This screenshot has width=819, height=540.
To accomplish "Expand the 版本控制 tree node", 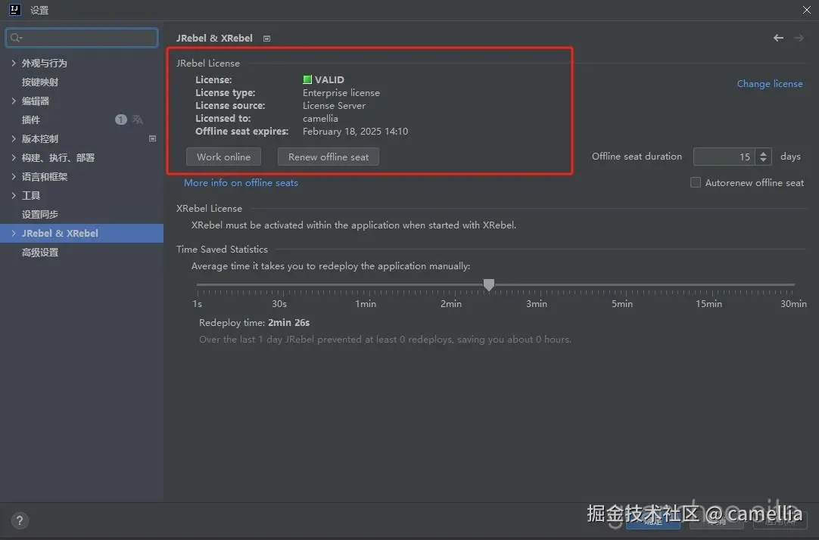I will [x=14, y=138].
